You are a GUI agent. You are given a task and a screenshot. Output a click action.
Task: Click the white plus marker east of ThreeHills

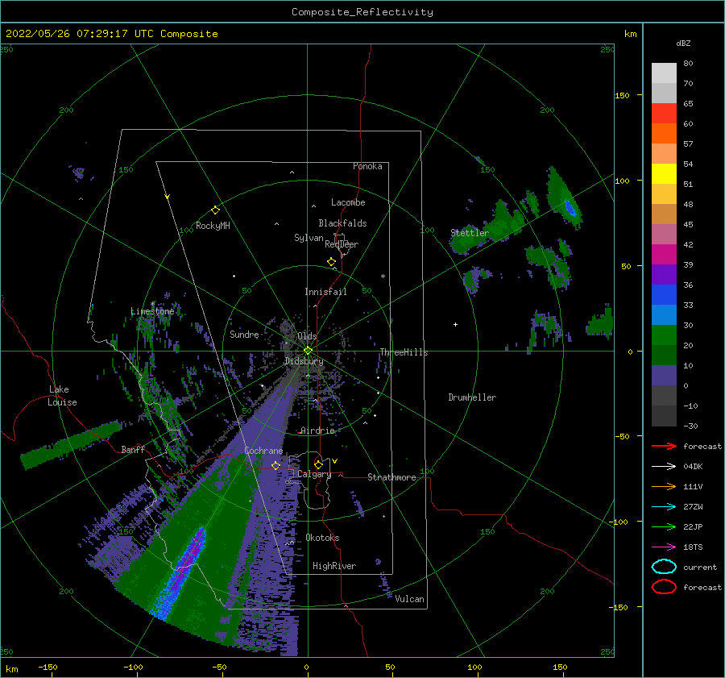[x=455, y=324]
